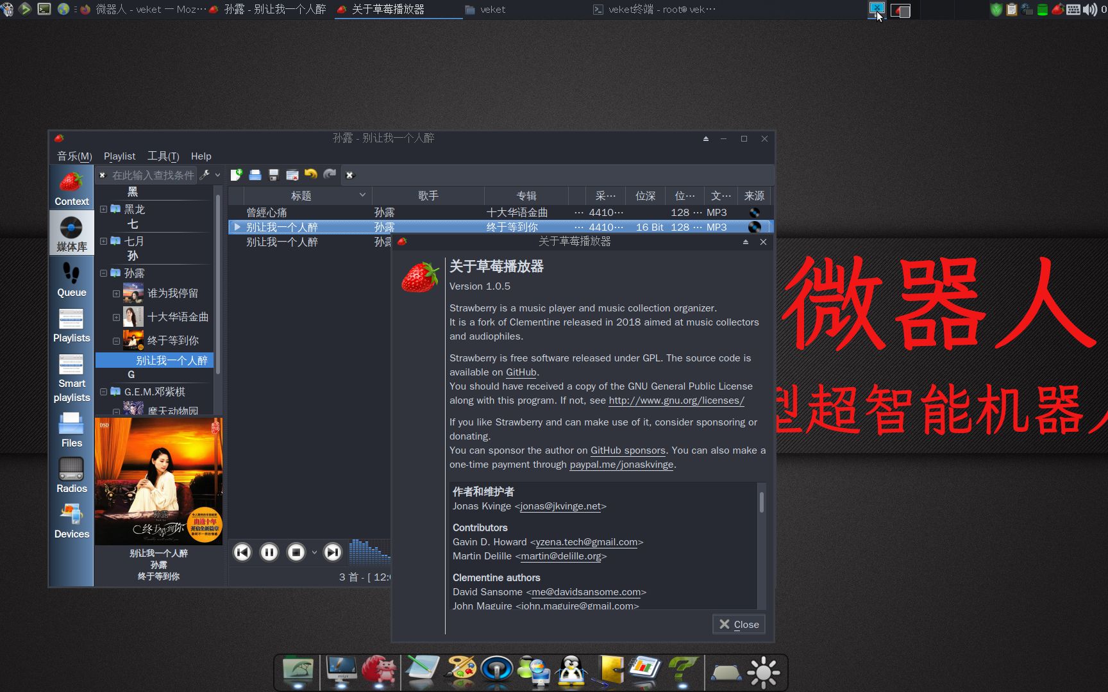
Task: Open the Context sidebar tab
Action: (71, 188)
